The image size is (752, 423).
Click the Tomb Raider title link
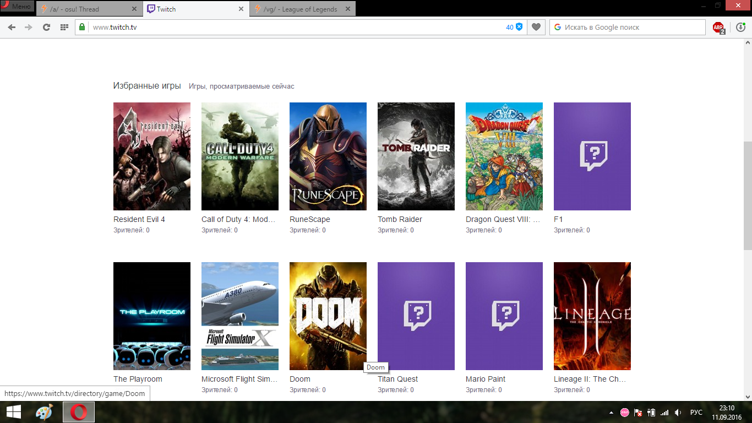400,219
